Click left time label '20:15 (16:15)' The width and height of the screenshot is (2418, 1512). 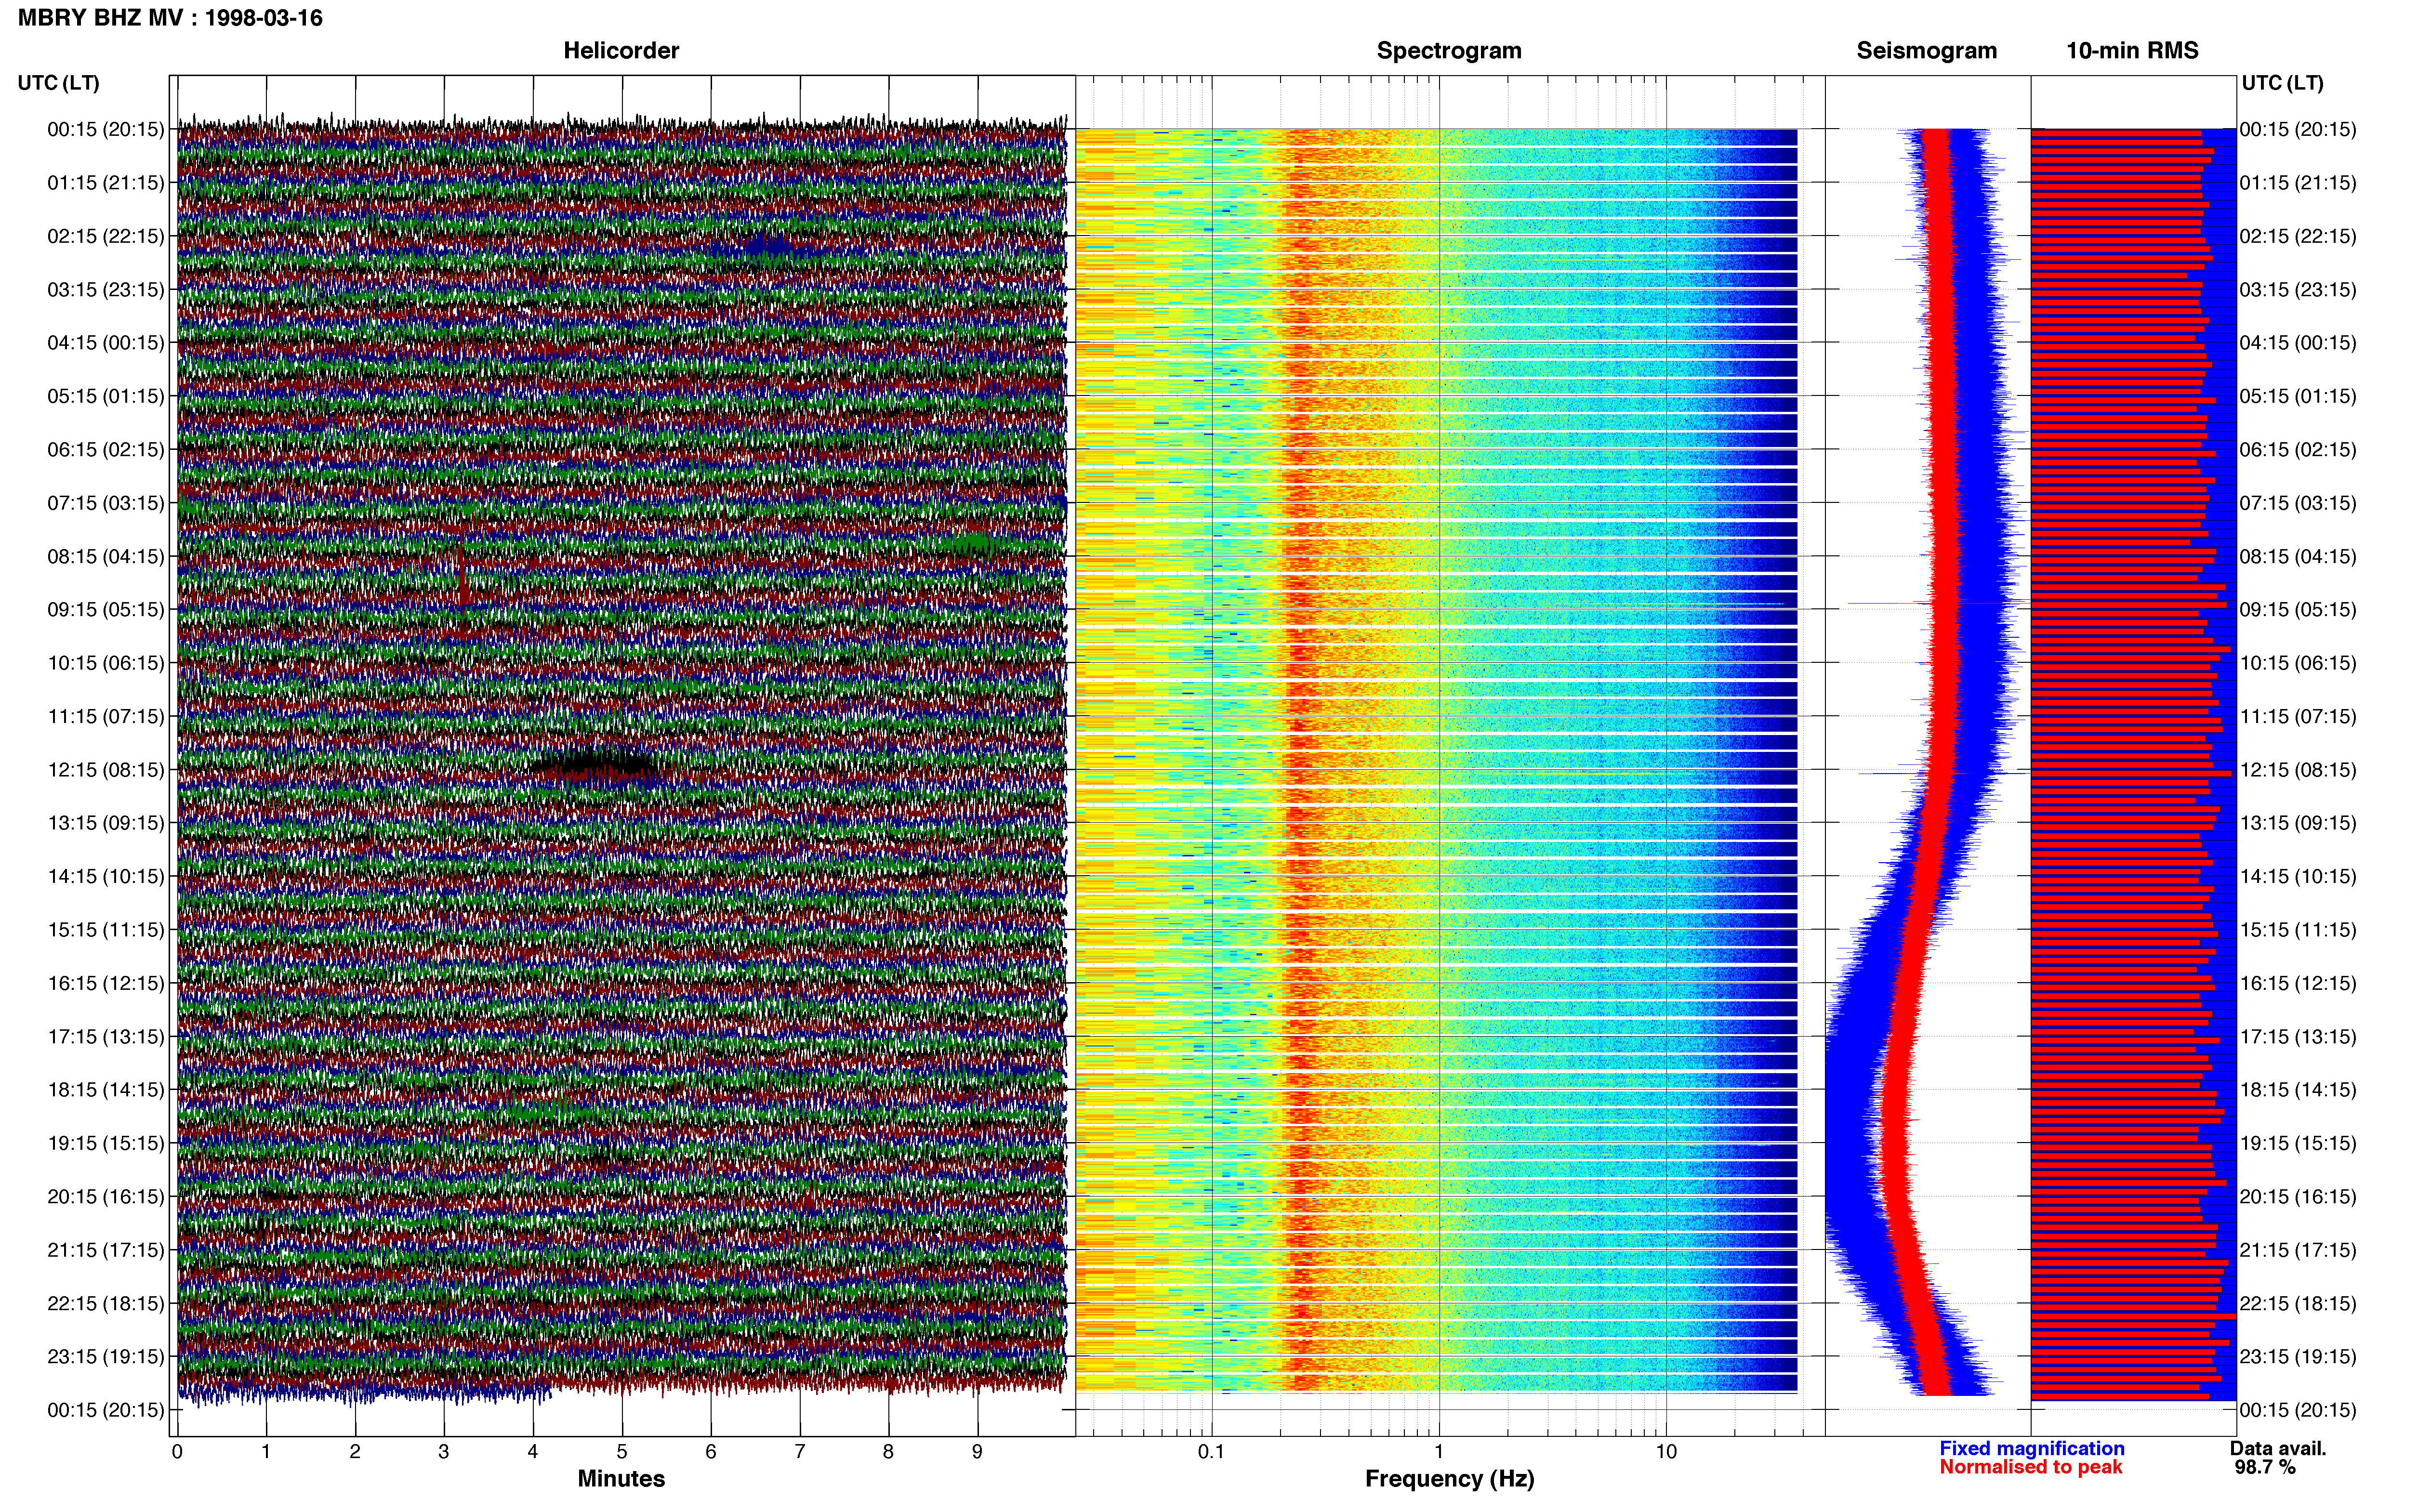point(105,1197)
